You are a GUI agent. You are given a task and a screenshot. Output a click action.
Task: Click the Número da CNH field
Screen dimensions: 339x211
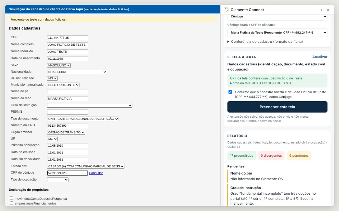68,126
